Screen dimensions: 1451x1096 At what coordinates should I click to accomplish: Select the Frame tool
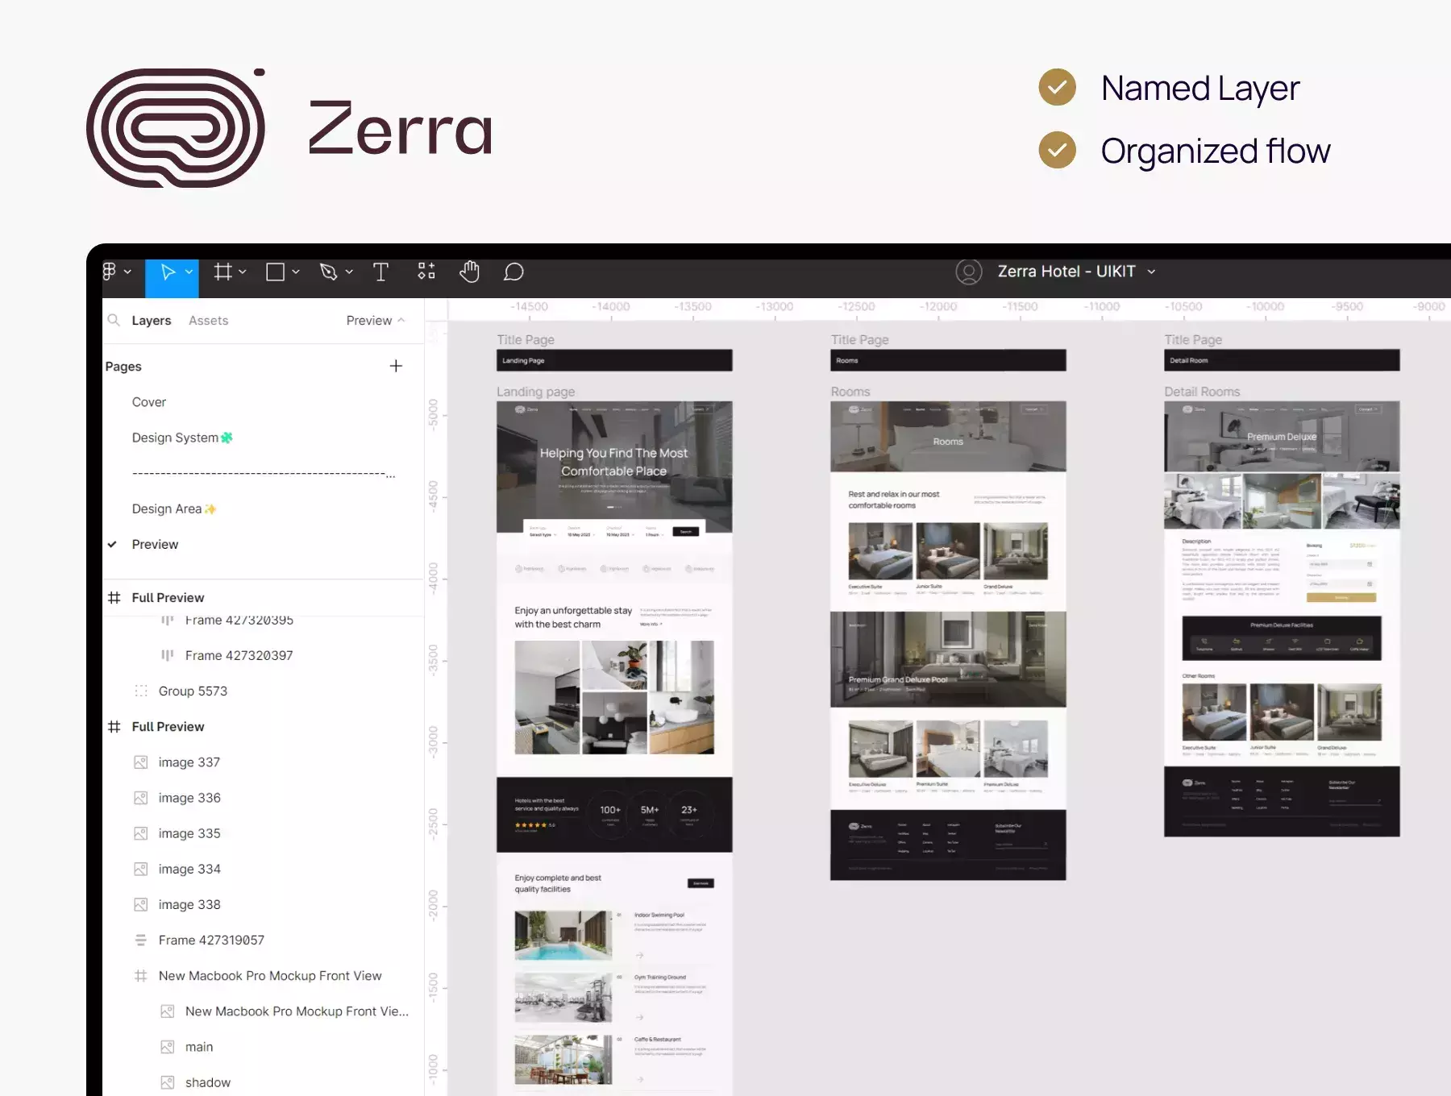coord(222,272)
